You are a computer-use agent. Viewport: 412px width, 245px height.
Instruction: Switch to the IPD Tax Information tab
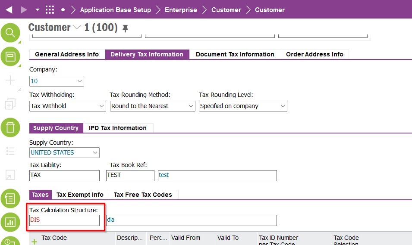coord(118,128)
